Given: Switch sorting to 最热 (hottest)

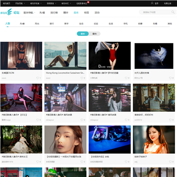Looking at the screenshot, I should tap(94, 34).
